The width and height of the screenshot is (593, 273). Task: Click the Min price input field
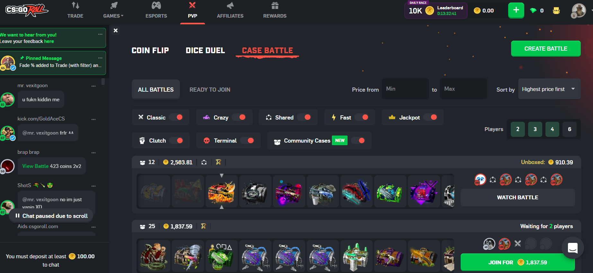(405, 89)
